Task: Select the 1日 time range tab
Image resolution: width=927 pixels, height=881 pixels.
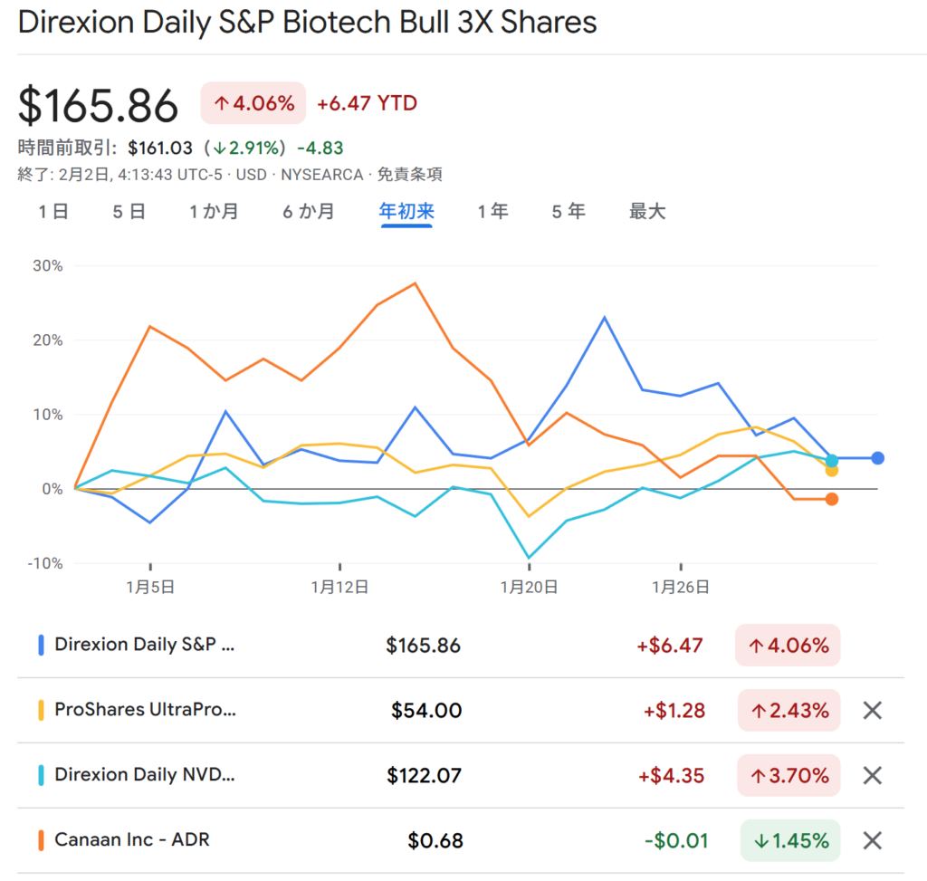Action: coord(53,212)
